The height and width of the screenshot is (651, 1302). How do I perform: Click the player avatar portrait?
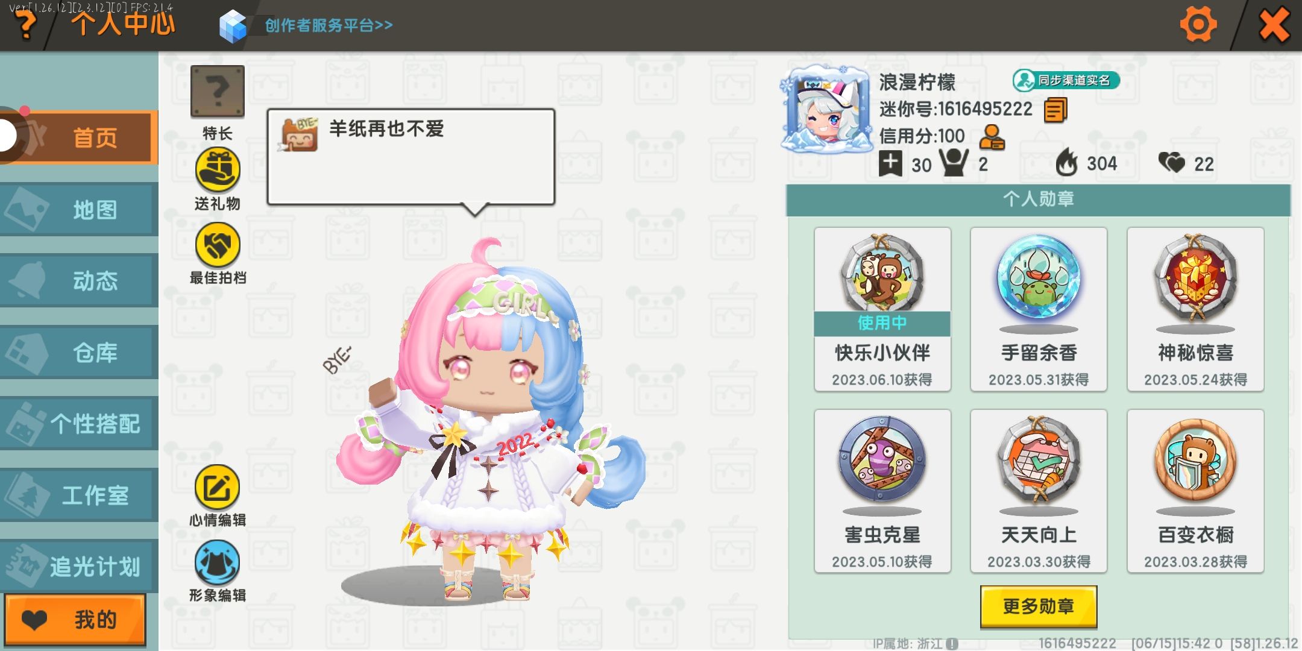[826, 108]
